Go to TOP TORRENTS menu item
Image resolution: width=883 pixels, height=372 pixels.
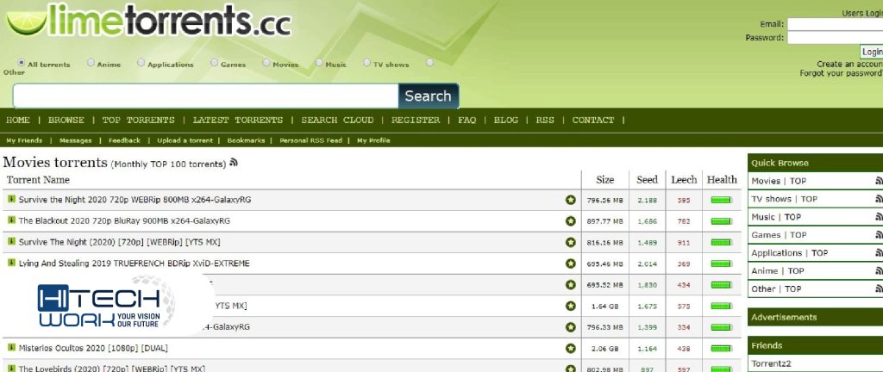point(139,120)
